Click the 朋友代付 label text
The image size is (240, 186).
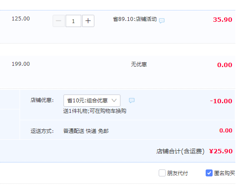(x=177, y=173)
